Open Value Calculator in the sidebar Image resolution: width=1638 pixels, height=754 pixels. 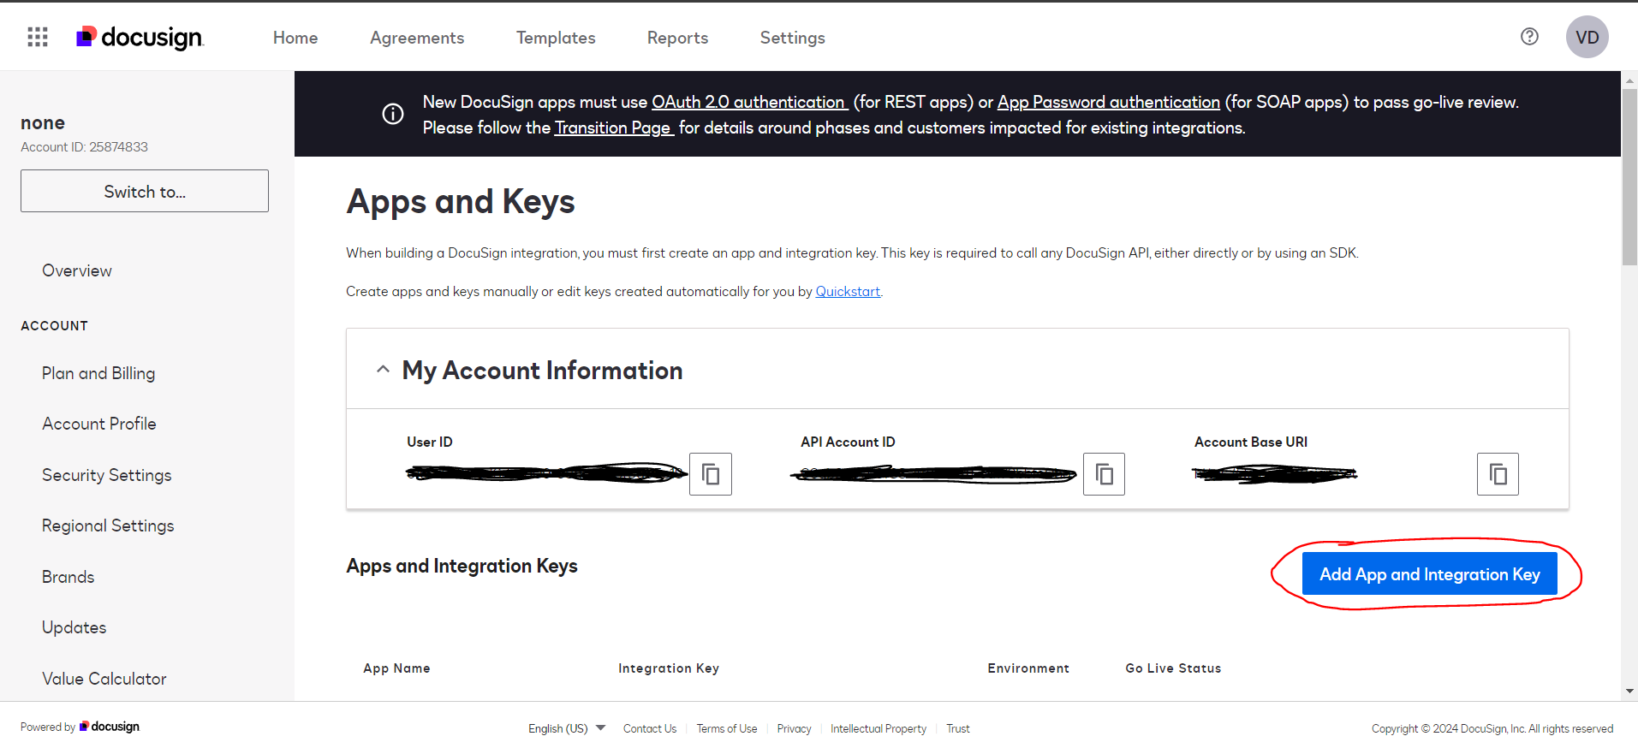(x=104, y=679)
